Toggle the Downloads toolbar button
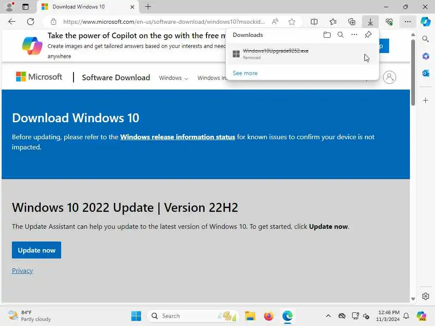This screenshot has height=326, width=435. (370, 22)
